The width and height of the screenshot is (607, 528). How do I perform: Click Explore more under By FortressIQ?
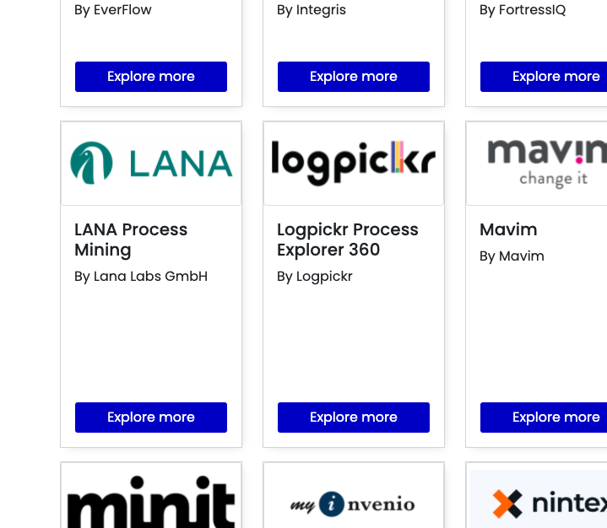point(544,77)
